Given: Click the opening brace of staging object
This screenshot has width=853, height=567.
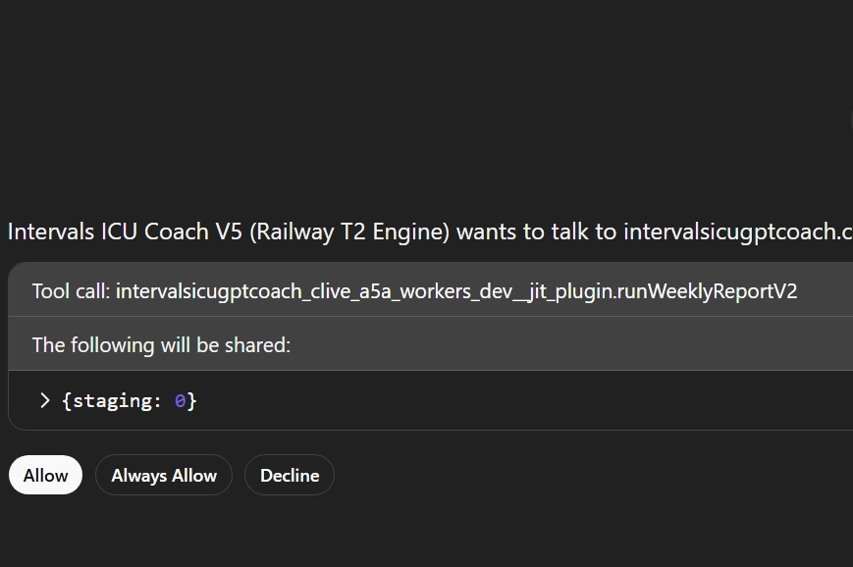Looking at the screenshot, I should click(x=67, y=400).
